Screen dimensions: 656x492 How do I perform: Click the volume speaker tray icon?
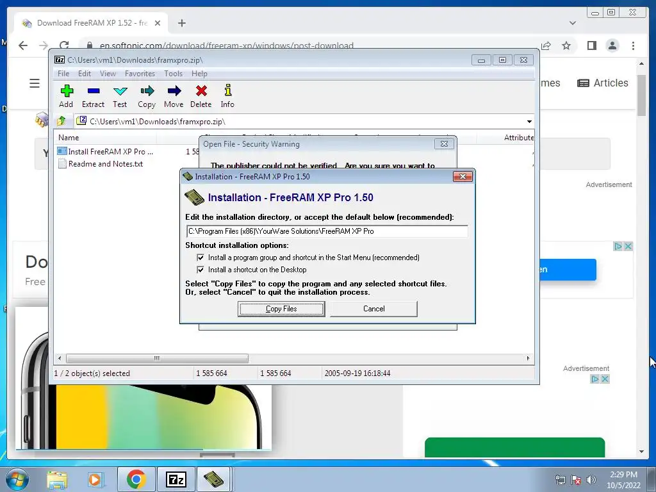click(x=591, y=480)
